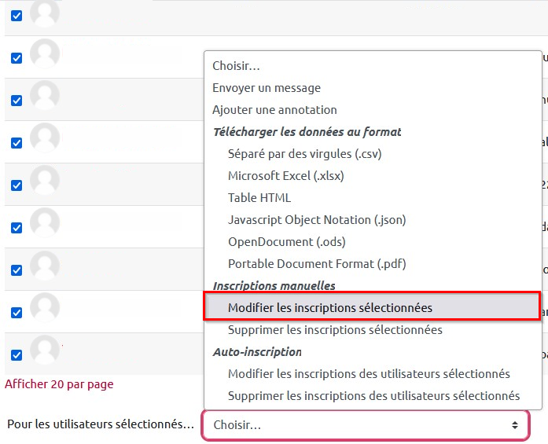Screen dimensions: 548x444
Task: Open the 'Pour les utilisateurs sélectionnés' dropdown
Action: click(x=366, y=425)
